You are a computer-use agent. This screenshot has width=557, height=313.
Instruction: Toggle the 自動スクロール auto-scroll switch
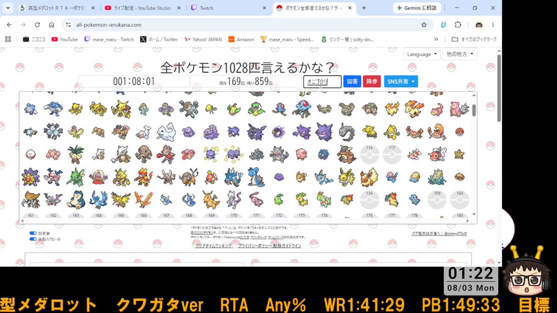33,239
